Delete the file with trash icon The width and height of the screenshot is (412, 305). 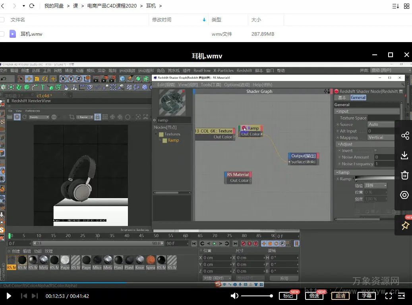(404, 175)
